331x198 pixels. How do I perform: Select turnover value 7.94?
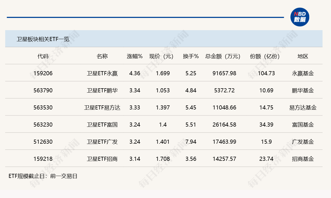tap(191, 142)
